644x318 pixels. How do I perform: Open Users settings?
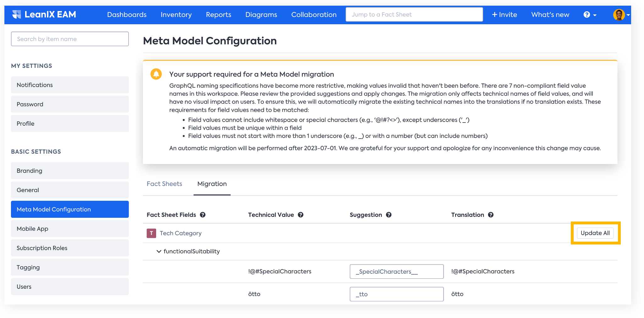tap(70, 287)
